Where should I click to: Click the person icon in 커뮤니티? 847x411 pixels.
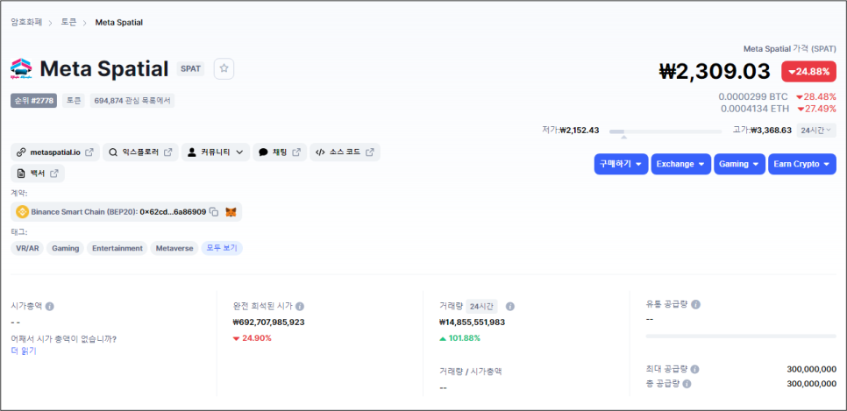pos(191,152)
